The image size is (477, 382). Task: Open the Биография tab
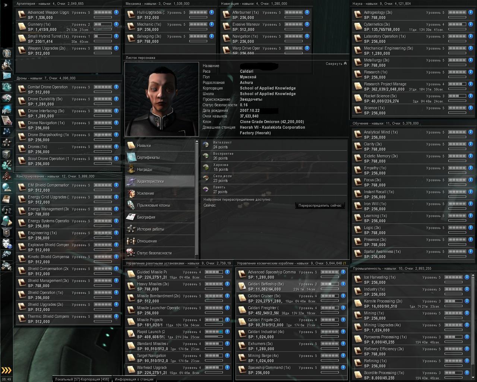point(160,217)
